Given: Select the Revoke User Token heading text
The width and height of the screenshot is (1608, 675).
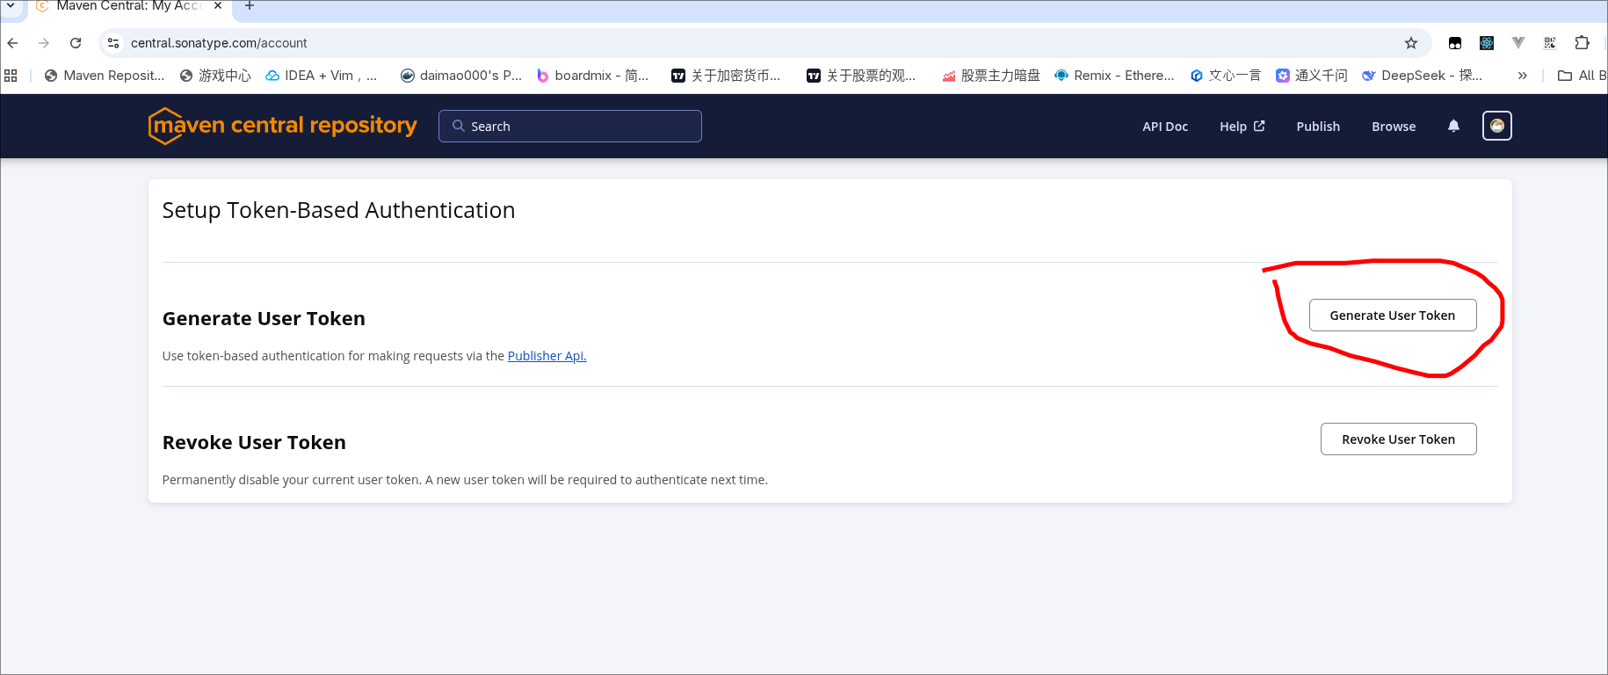Looking at the screenshot, I should coord(254,443).
